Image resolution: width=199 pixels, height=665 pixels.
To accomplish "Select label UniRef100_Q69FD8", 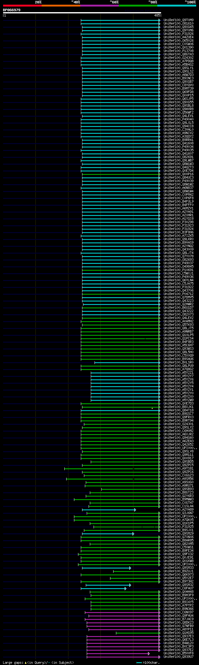I will click(x=178, y=92).
